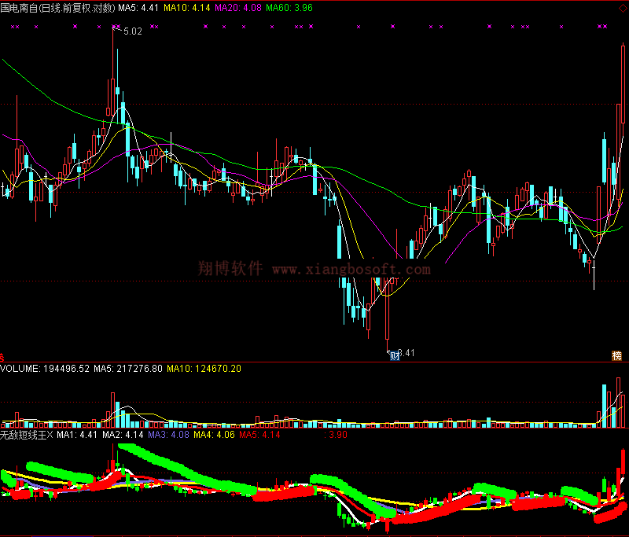Click the 5.02 high price label
This screenshot has width=629, height=537.
132,32
